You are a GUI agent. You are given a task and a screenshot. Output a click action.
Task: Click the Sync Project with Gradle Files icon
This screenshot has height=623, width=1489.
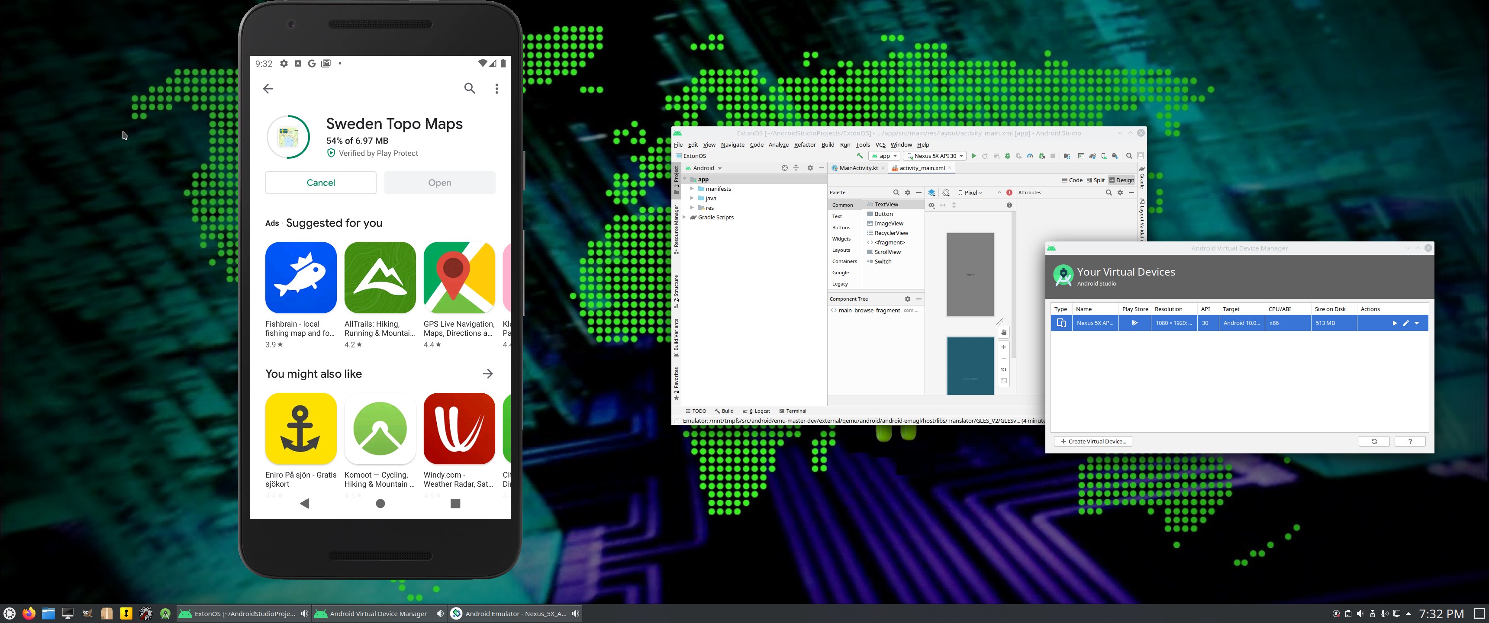click(x=1093, y=156)
